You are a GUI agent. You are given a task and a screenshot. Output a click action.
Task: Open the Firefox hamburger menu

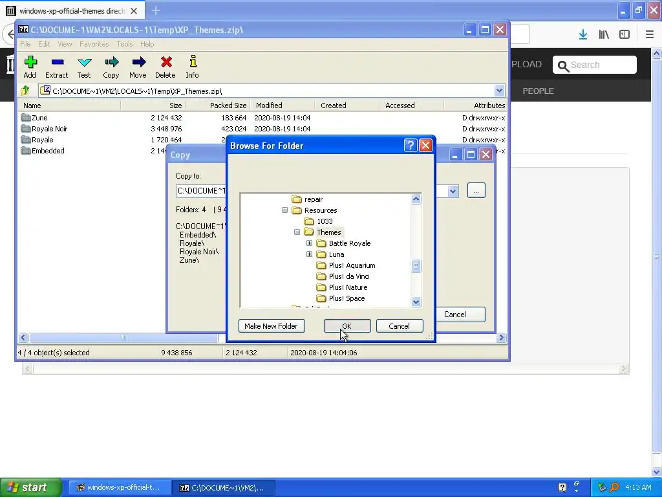tap(649, 35)
